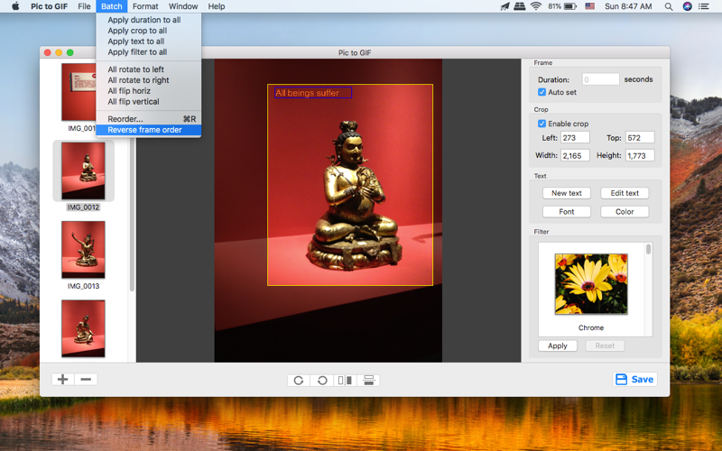Click the flip horizontal icon
This screenshot has height=451, width=722.
345,380
